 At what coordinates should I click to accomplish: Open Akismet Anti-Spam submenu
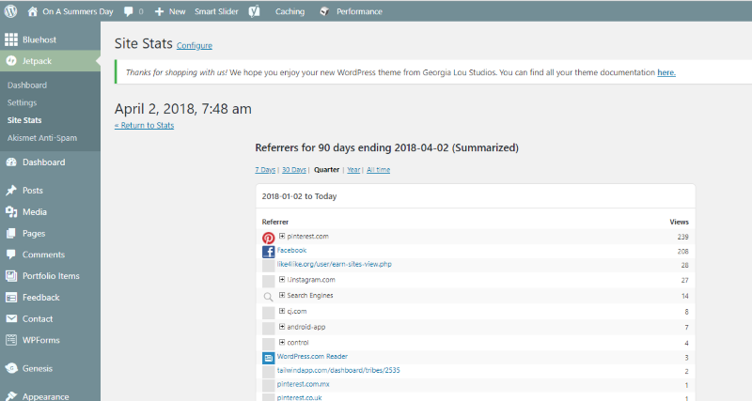click(x=42, y=138)
